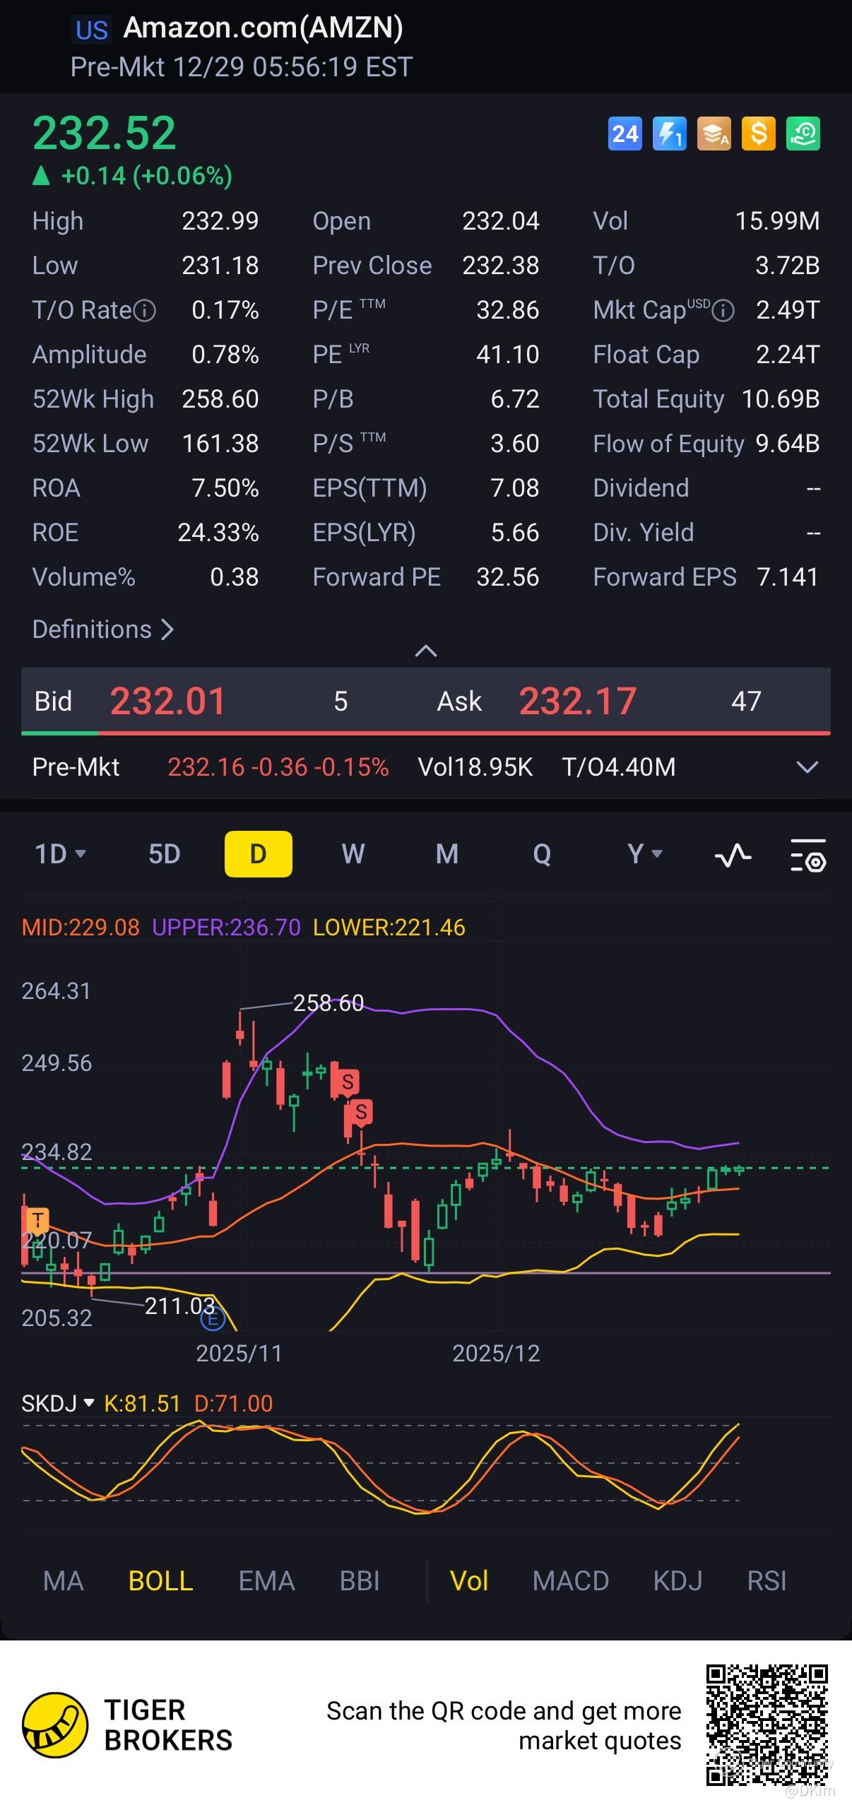Open the SKDJ indicator dropdown

click(x=58, y=1403)
